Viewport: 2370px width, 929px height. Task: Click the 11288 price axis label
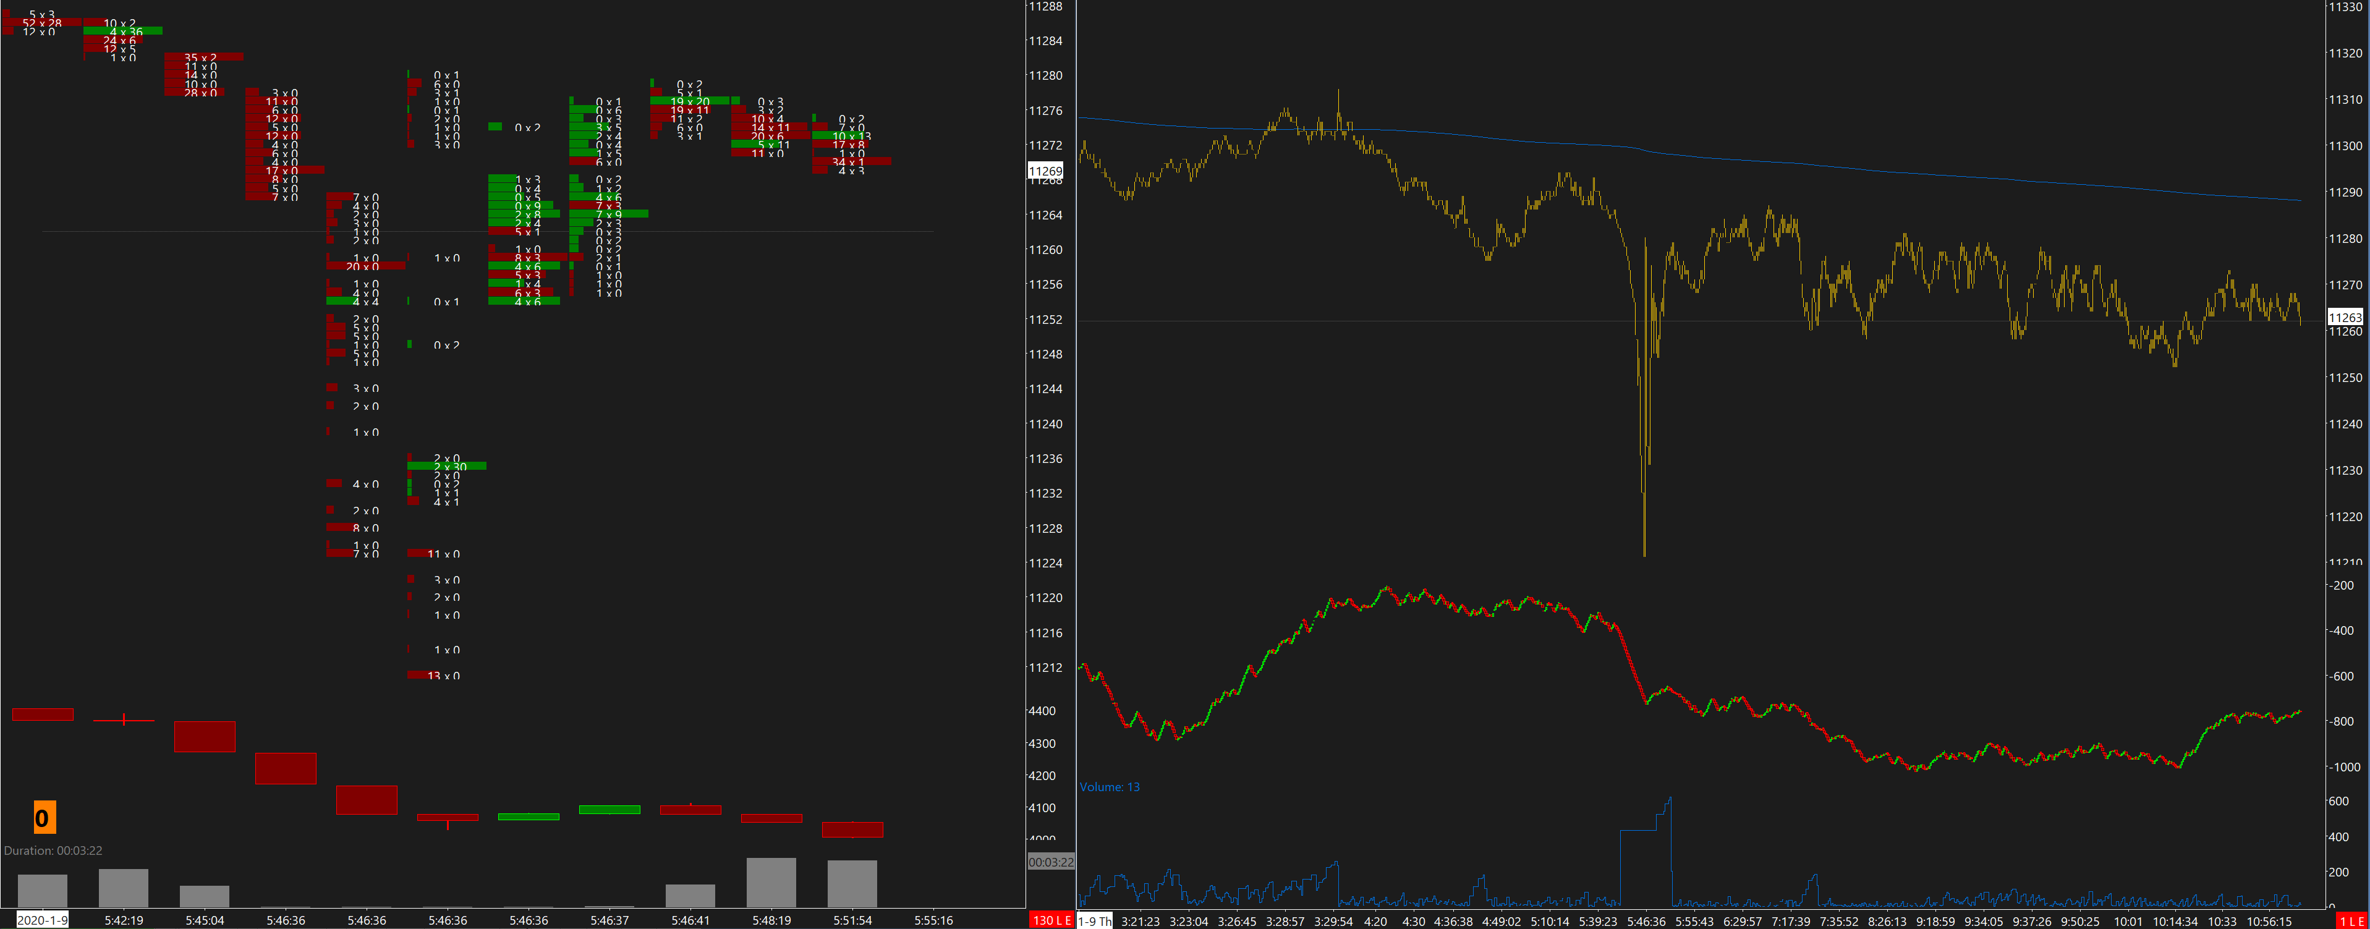click(1045, 6)
